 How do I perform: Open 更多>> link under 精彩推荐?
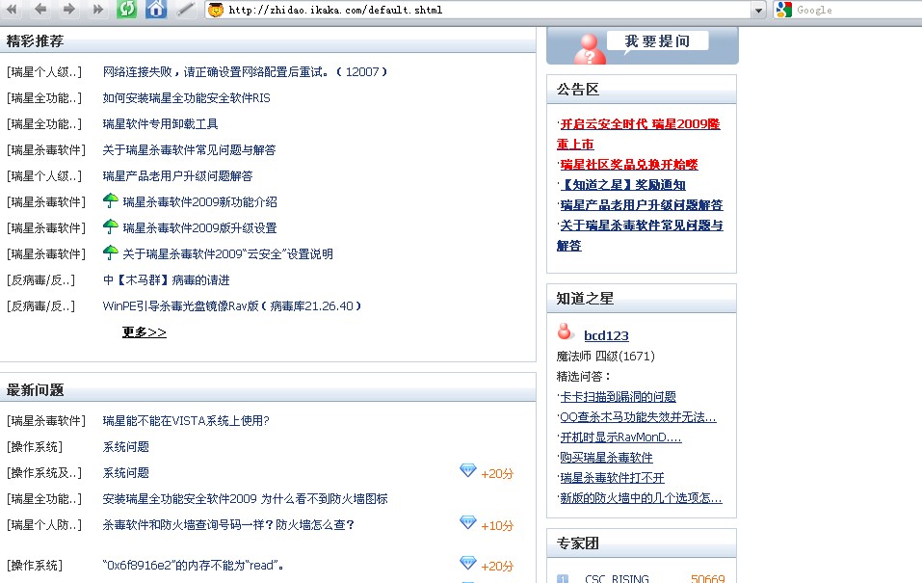click(x=145, y=332)
